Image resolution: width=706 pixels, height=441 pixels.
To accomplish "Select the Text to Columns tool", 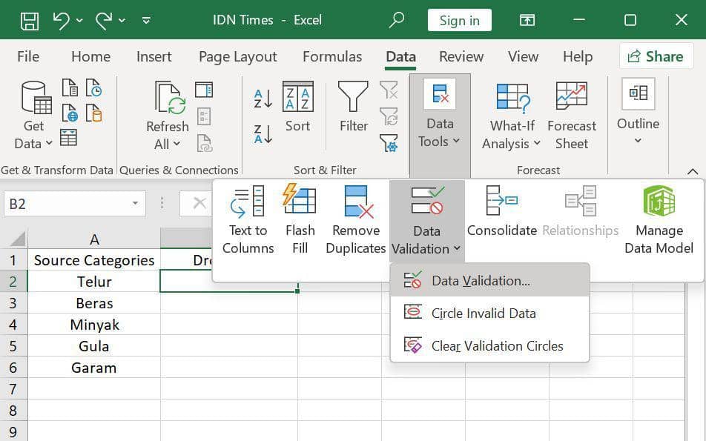I will 247,219.
